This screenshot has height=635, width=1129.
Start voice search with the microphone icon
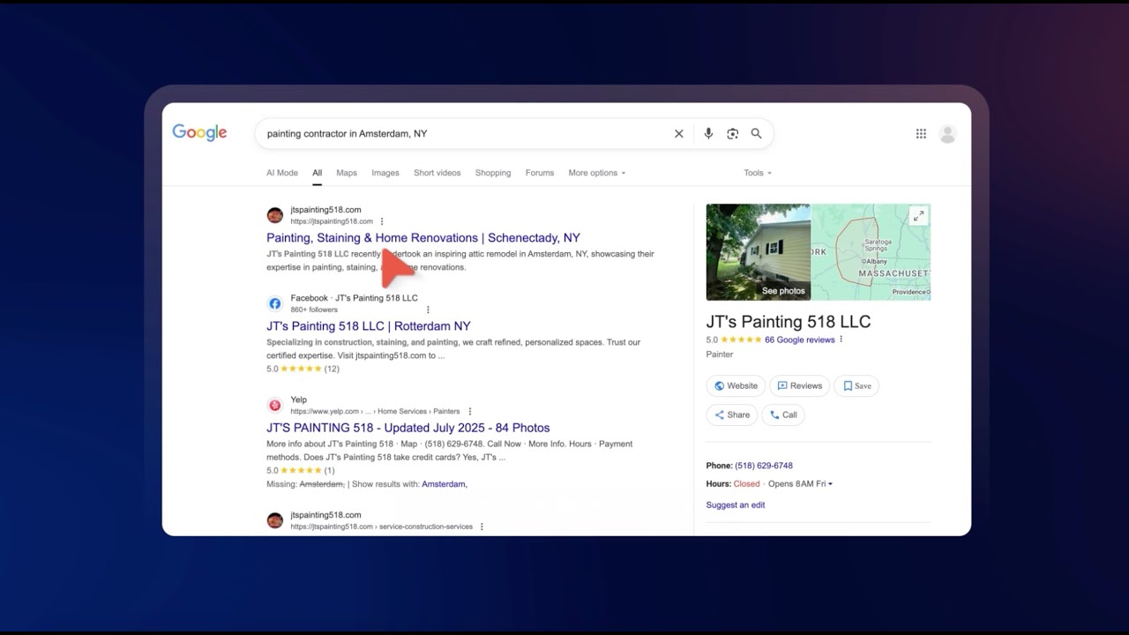coord(707,134)
